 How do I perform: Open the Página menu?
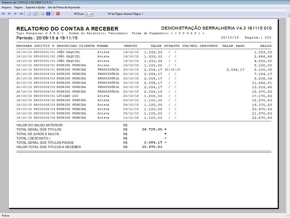18,6
